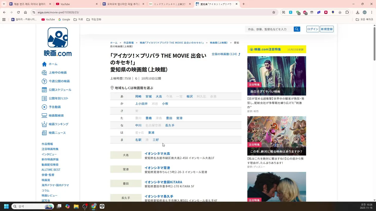Open the bookmarks apps grid icon
The height and width of the screenshot is (211, 376).
[x=4, y=19]
